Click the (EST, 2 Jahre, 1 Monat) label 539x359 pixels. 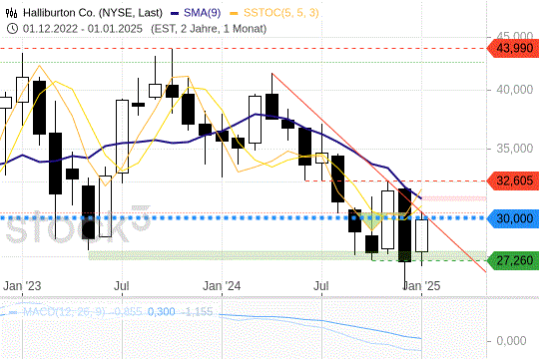pyautogui.click(x=209, y=29)
